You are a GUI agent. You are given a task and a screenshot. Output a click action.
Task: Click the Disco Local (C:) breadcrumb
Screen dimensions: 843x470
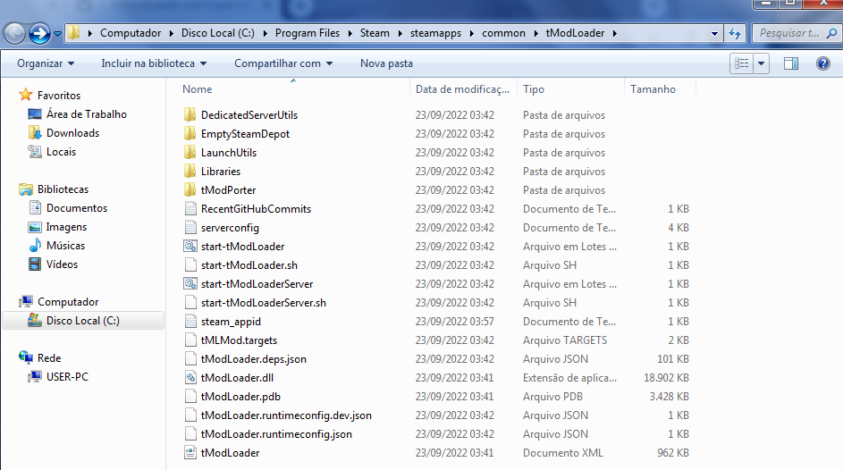point(218,33)
